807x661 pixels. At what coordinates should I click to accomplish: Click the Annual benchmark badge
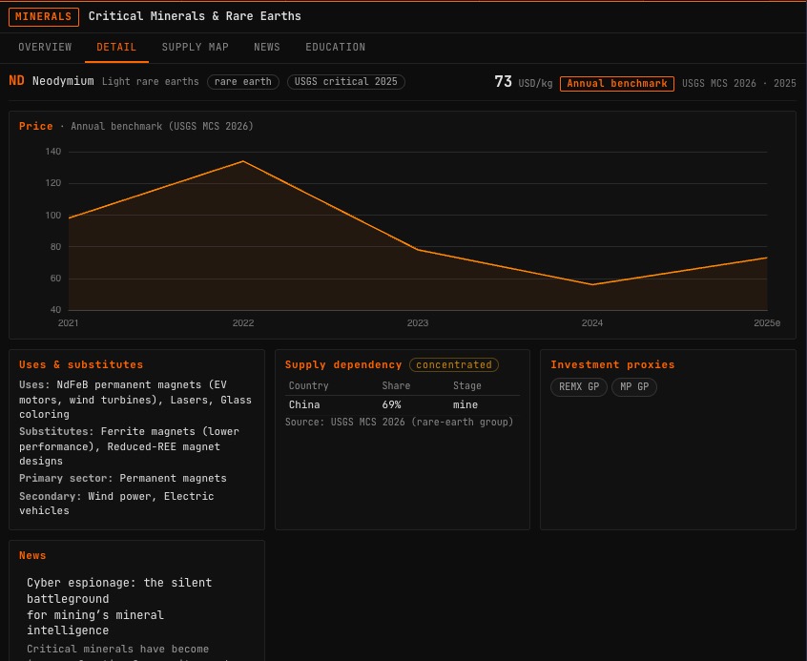616,83
